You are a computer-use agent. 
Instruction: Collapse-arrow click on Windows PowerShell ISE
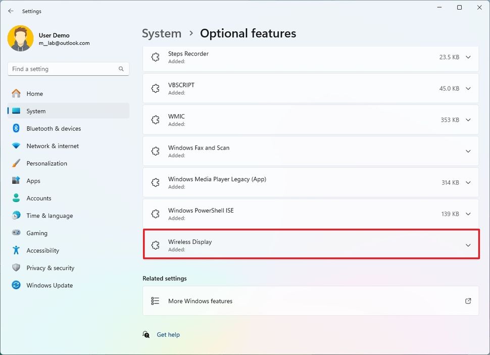point(468,214)
